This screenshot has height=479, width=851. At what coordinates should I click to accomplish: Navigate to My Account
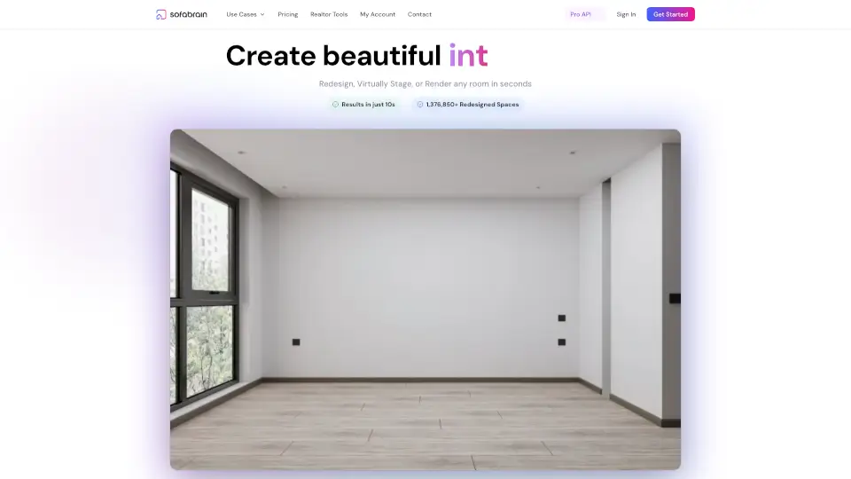[x=378, y=14]
